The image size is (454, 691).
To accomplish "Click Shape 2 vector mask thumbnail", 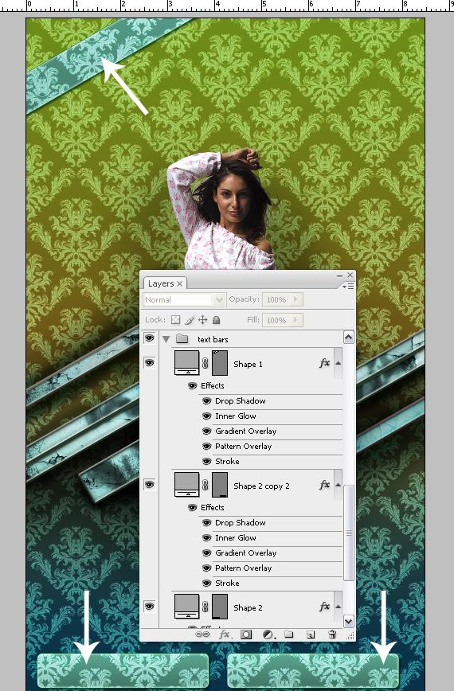I will point(220,606).
